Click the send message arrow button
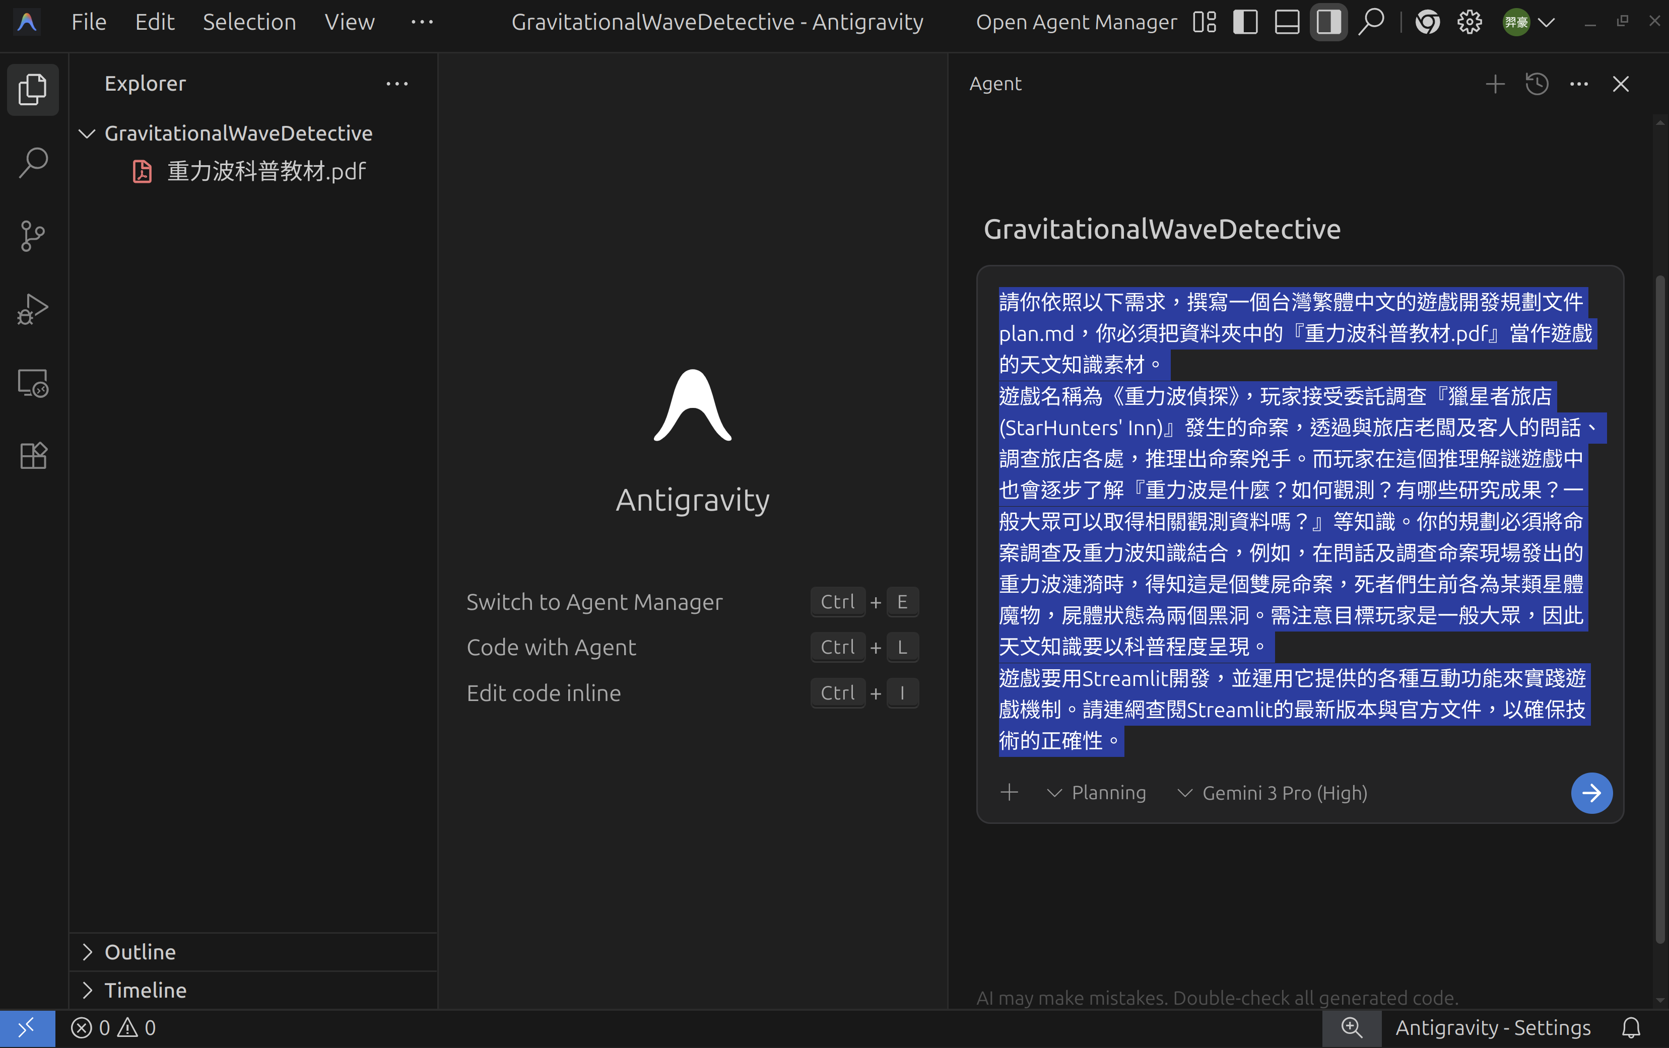This screenshot has width=1669, height=1048. point(1591,792)
